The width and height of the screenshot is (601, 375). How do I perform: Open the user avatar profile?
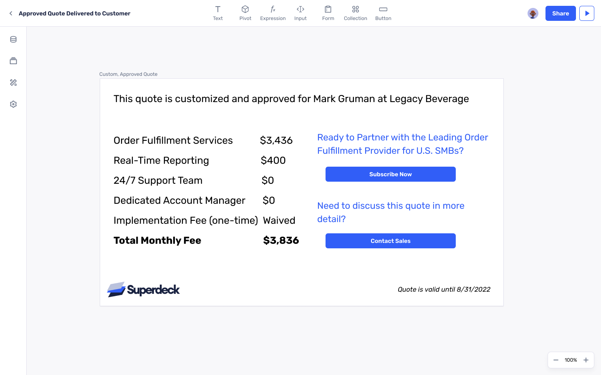(533, 13)
